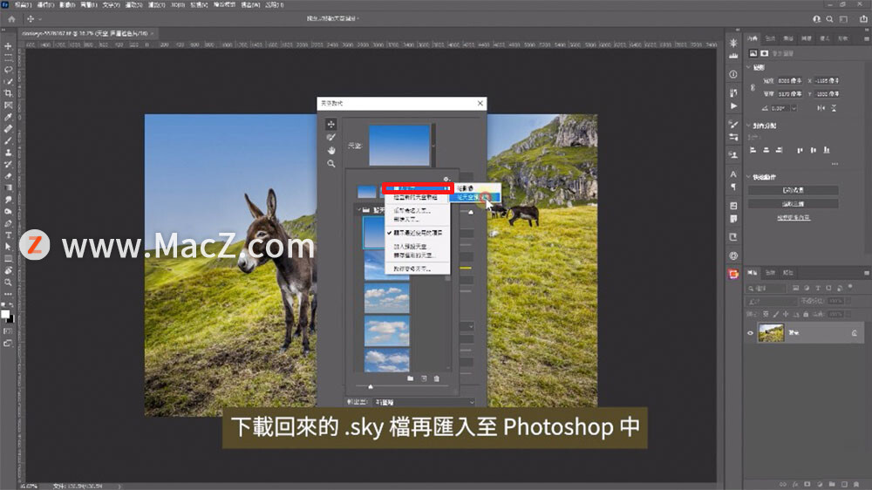Viewport: 872px width, 490px height.
Task: Switch to Channels tab in Layers panel
Action: point(770,273)
